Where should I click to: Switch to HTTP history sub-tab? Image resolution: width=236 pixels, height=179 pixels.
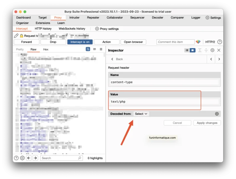(x=43, y=29)
